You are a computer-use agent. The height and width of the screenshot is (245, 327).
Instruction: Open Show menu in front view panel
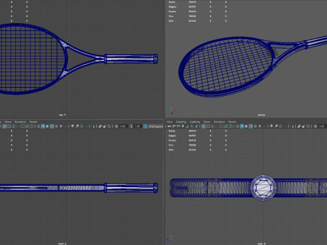click(x=8, y=122)
